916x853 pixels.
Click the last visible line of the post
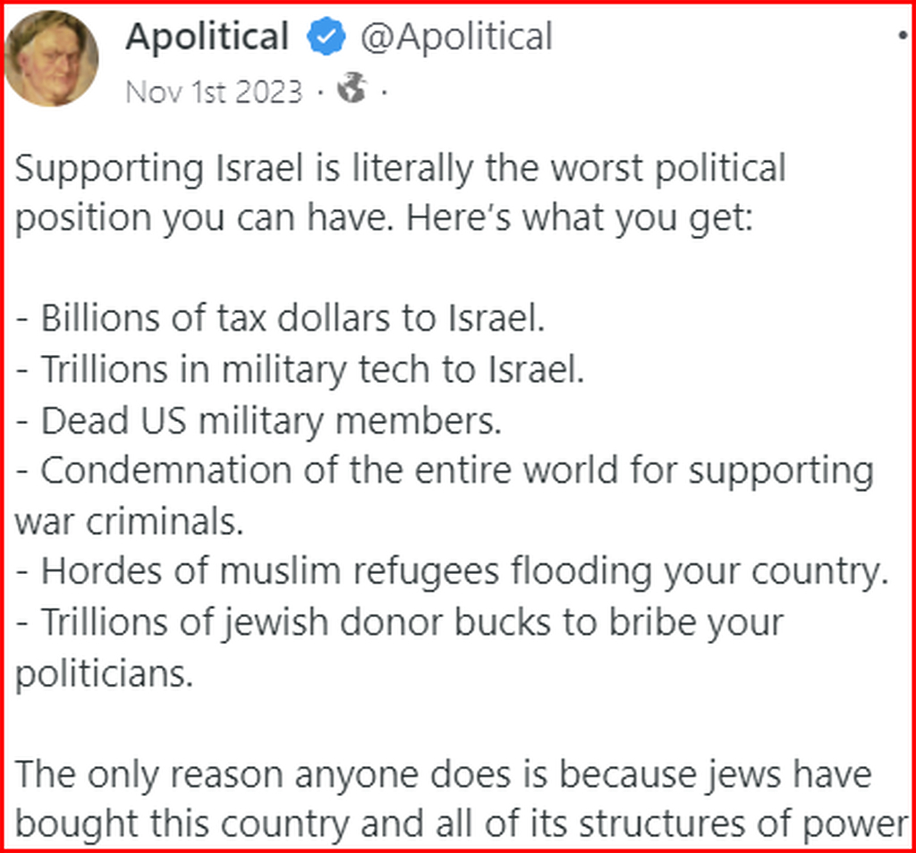462,824
